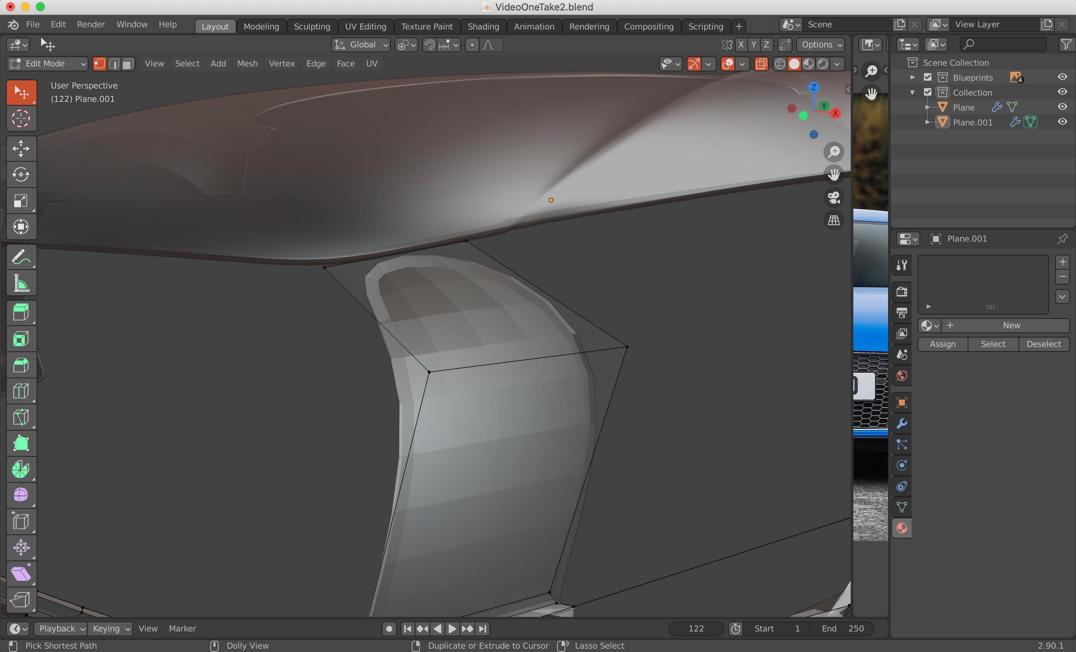Screen dimensions: 1076x652
Task: Enable face select mode
Action: (x=127, y=64)
